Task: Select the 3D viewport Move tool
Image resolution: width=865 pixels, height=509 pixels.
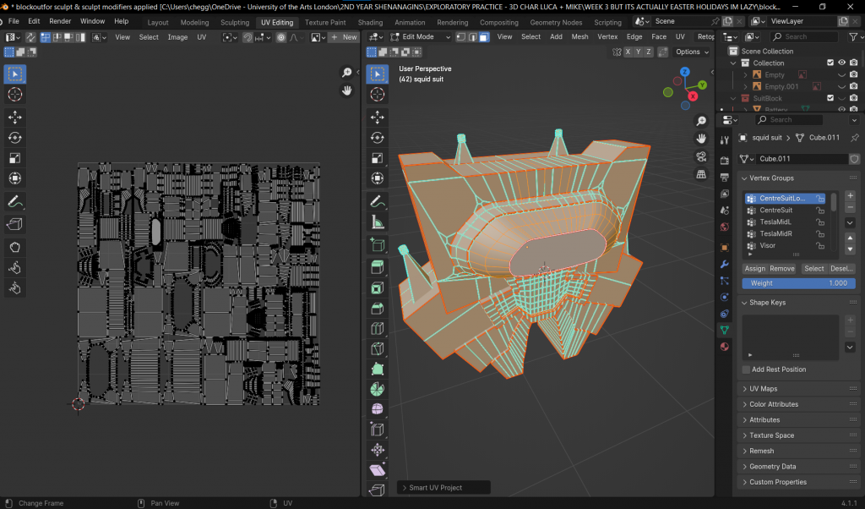Action: coord(378,117)
